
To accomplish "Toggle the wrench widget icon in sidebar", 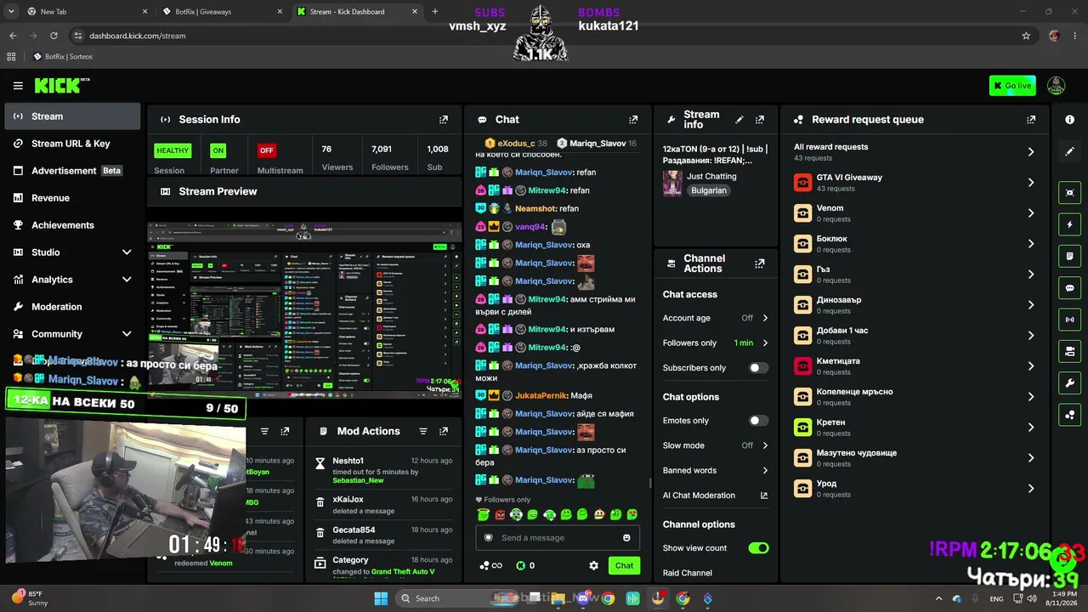I will click(x=1069, y=383).
